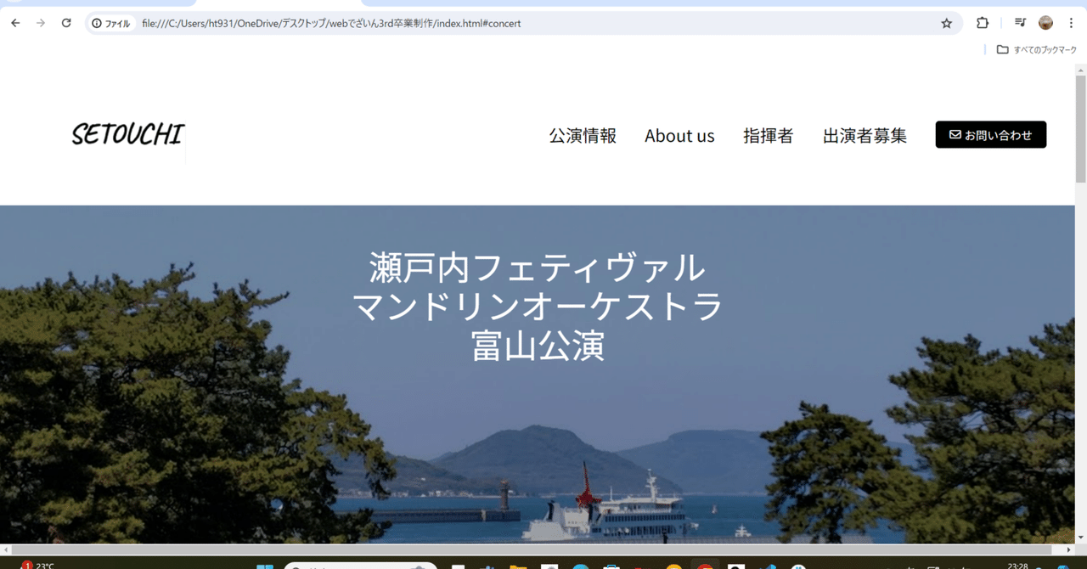Viewport: 1087px width, 569px height.
Task: Click the bookmark star in the address bar
Action: tap(946, 23)
